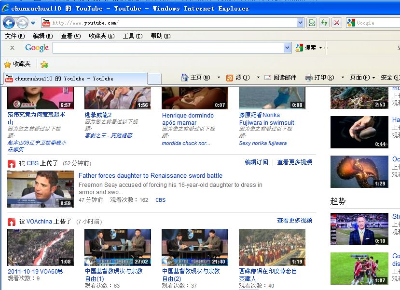This screenshot has height=290, width=400.
Task: Expand the 打印 dropdown arrow
Action: click(x=343, y=78)
